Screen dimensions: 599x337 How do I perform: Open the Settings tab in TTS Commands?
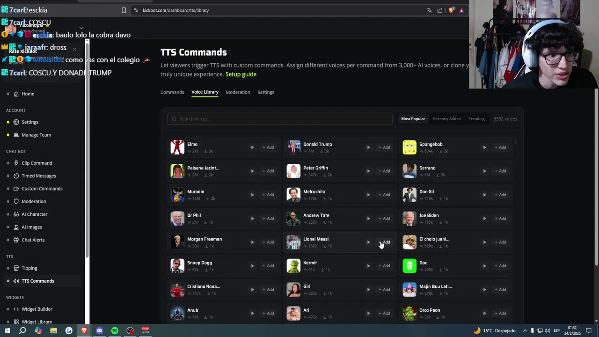pyautogui.click(x=266, y=92)
